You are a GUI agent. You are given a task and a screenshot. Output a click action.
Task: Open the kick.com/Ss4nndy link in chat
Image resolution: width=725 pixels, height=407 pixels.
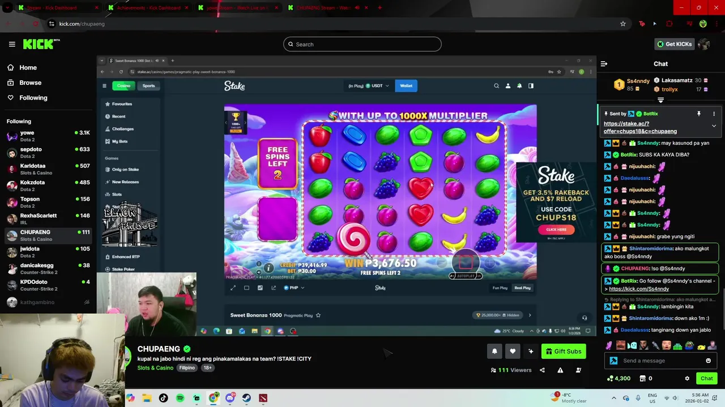[639, 289]
